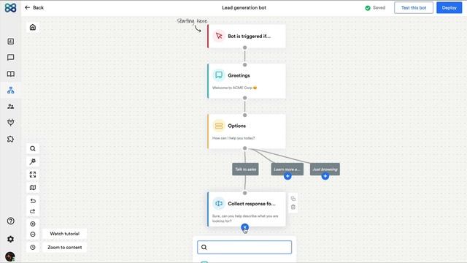Image resolution: width=467 pixels, height=263 pixels.
Task: Click the Lead generation bot title
Action: tap(244, 8)
